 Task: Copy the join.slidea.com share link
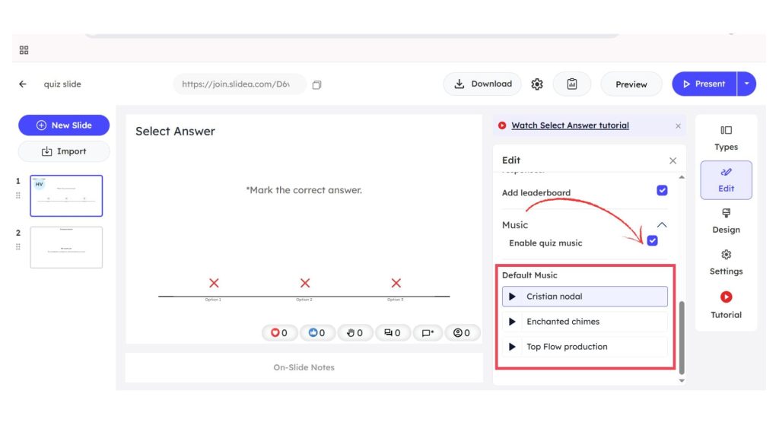(317, 84)
